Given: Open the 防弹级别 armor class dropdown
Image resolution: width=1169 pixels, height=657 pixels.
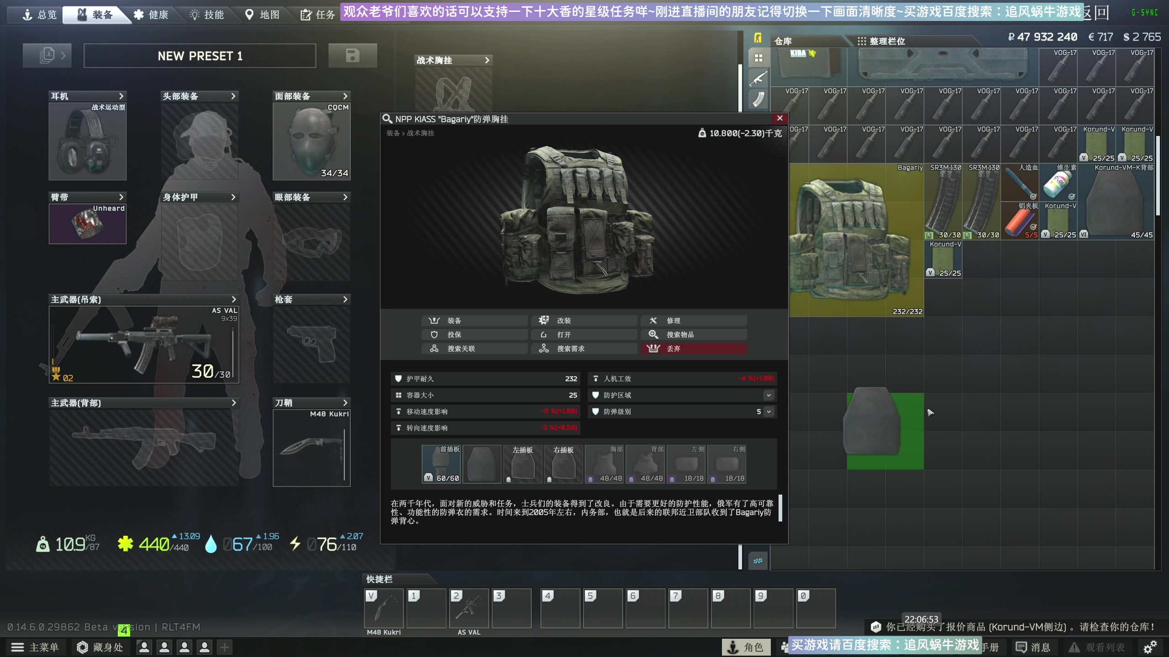Looking at the screenshot, I should pos(769,412).
